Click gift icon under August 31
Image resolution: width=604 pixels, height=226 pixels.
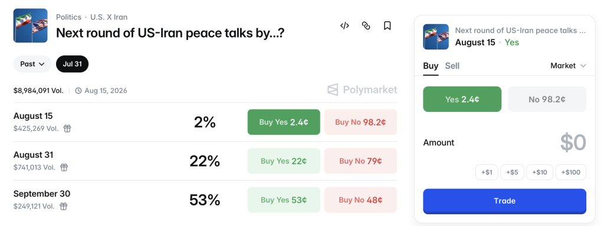[x=64, y=167]
